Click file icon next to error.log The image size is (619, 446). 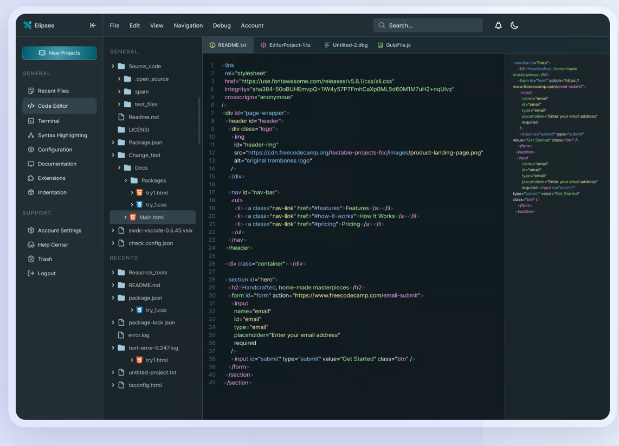(121, 335)
